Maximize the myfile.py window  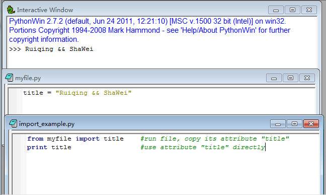290,78
